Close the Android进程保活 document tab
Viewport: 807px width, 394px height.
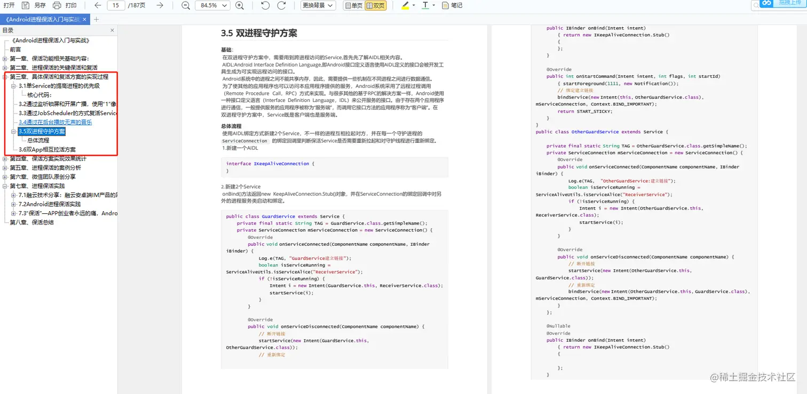[x=84, y=19]
